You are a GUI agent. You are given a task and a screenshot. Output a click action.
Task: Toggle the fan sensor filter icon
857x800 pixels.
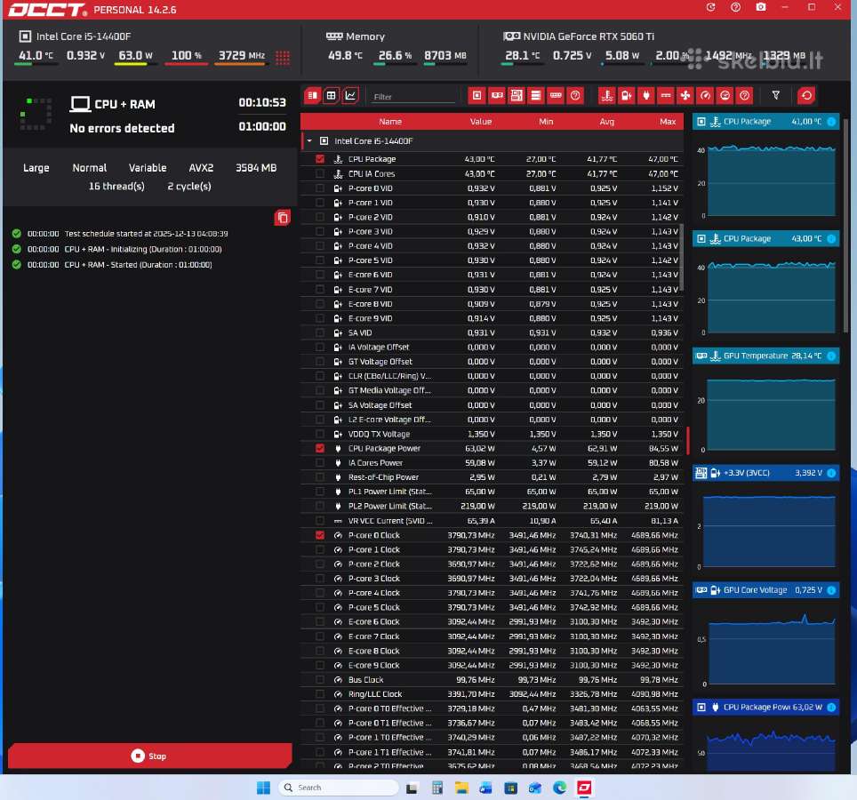685,96
